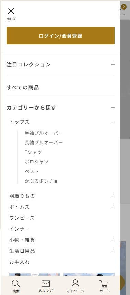Viewport: 130px width, 295px height.
Task: Expand 小物・雑貨 subcategory
Action: point(113,240)
